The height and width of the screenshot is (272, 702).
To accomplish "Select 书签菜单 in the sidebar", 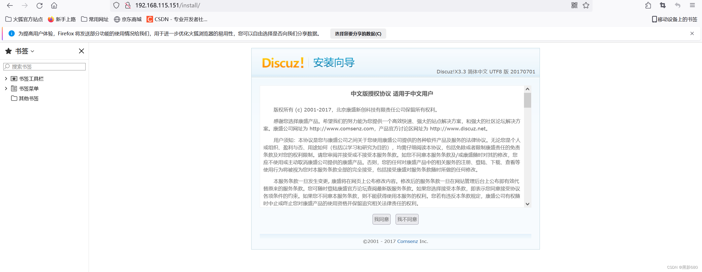I will click(x=29, y=88).
